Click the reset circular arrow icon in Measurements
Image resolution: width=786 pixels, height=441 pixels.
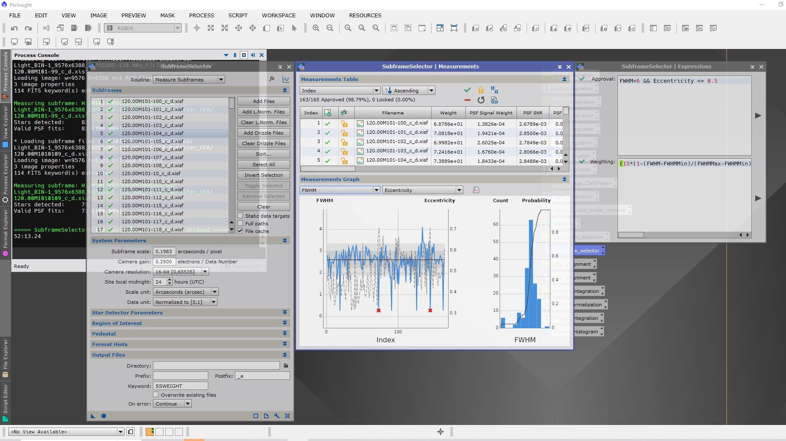481,100
